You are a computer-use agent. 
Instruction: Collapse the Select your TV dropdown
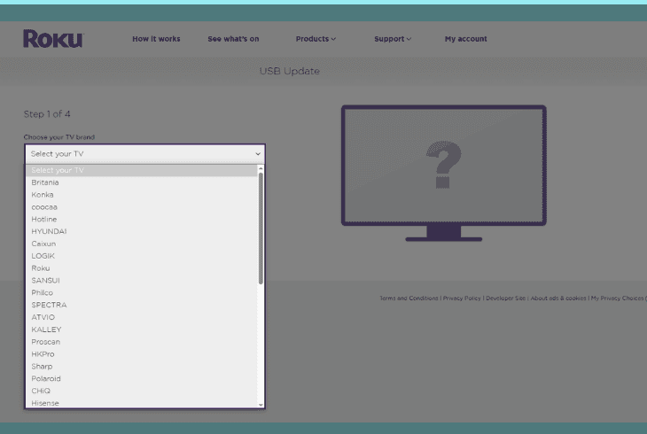[x=144, y=154]
